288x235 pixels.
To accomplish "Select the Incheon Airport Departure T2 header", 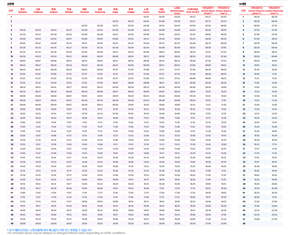I will coord(257,11).
